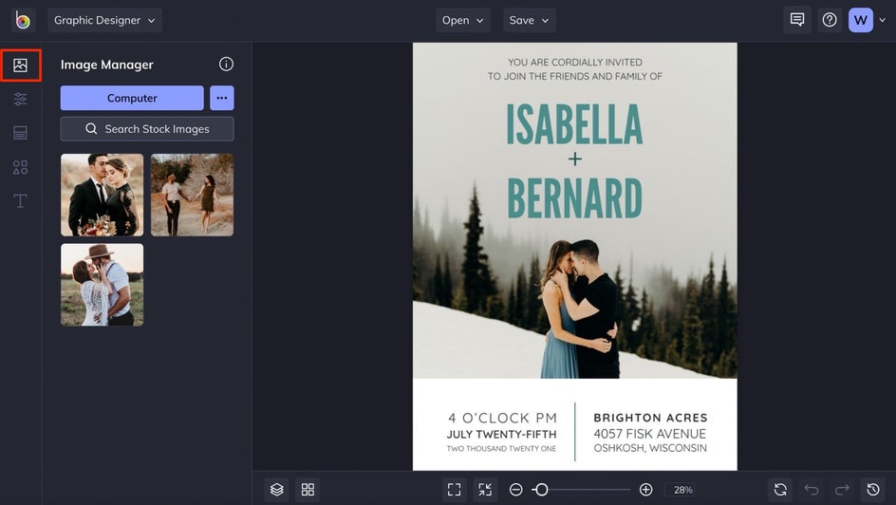
Task: Open the feedback chat icon
Action: click(797, 20)
